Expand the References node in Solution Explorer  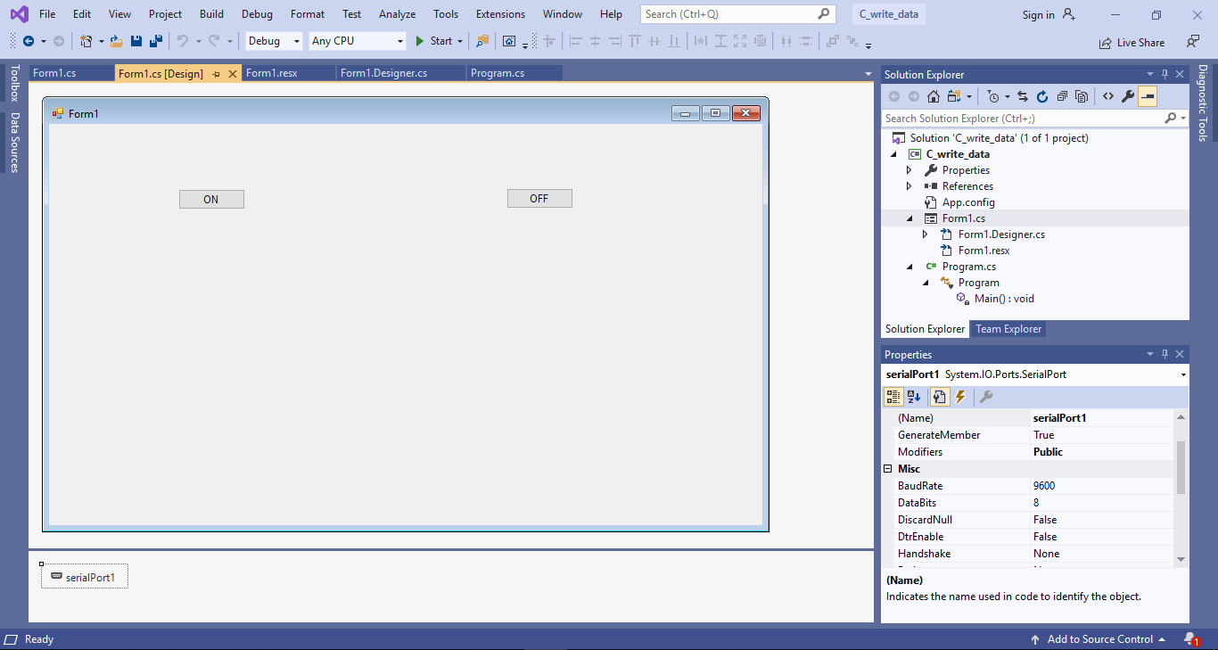[x=909, y=185]
